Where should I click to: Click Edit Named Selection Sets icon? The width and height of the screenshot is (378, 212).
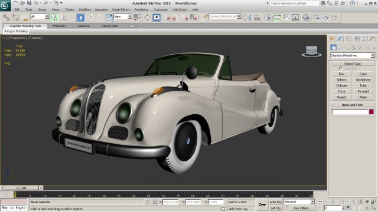tap(205, 17)
